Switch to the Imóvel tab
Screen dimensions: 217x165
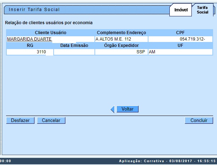[x=181, y=10]
